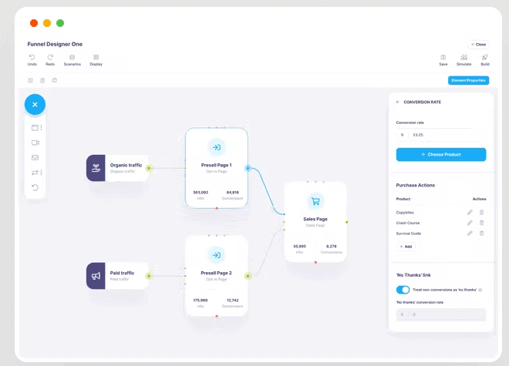This screenshot has height=366, width=509.
Task: Click the Conversion rate input field
Action: pos(447,135)
